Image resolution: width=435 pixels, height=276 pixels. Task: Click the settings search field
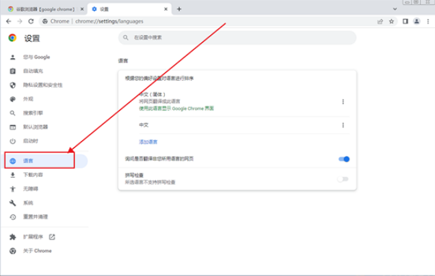(x=237, y=38)
